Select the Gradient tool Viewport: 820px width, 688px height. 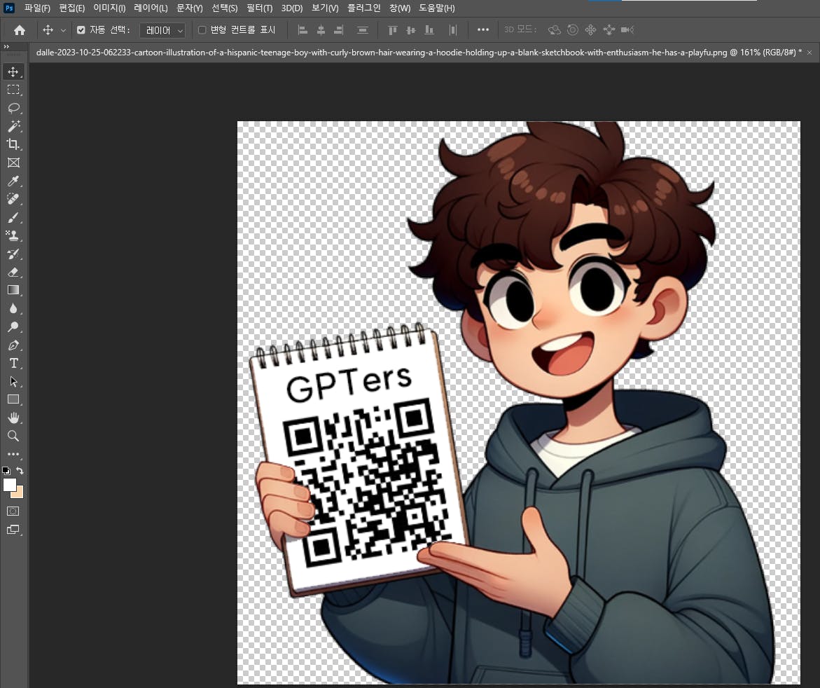[13, 290]
